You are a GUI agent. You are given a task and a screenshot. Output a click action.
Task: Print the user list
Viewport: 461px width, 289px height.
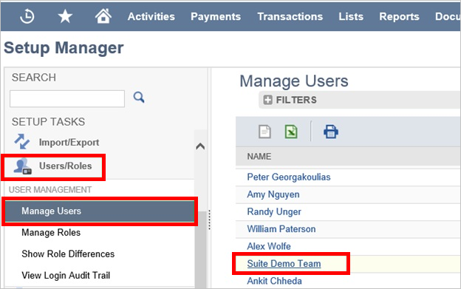pos(331,132)
